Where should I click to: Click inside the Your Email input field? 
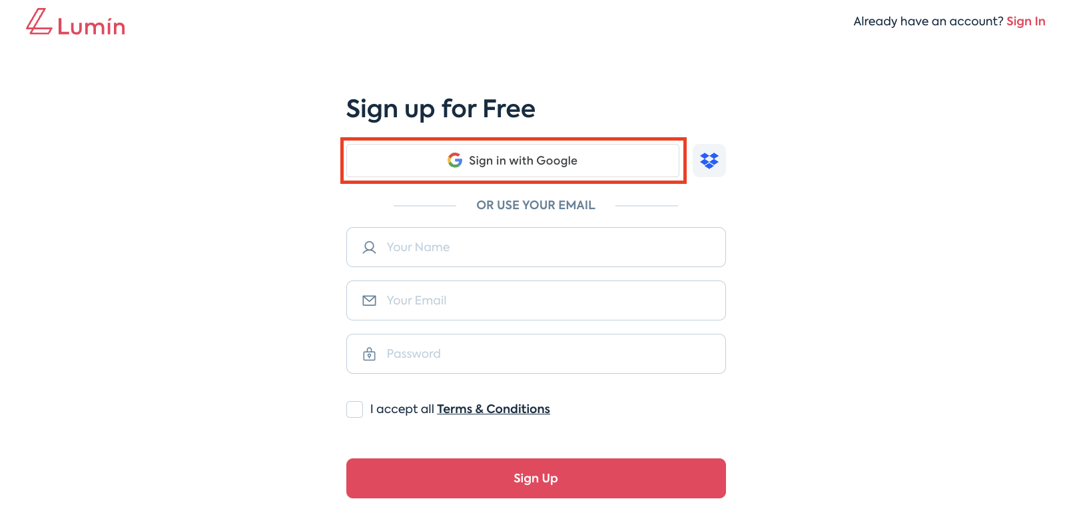tap(536, 300)
